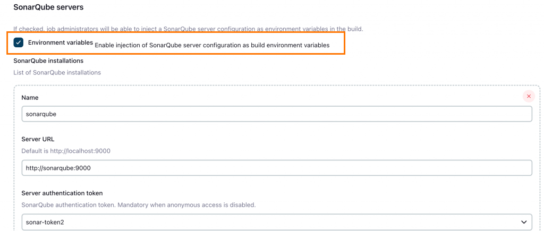Click into the Server URL input field
The image size is (544, 231).
[276, 168]
